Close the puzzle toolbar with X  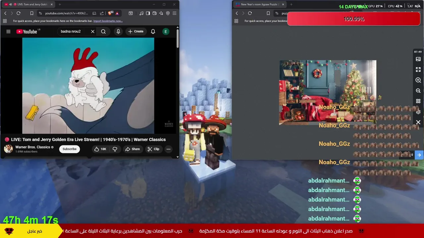418,122
